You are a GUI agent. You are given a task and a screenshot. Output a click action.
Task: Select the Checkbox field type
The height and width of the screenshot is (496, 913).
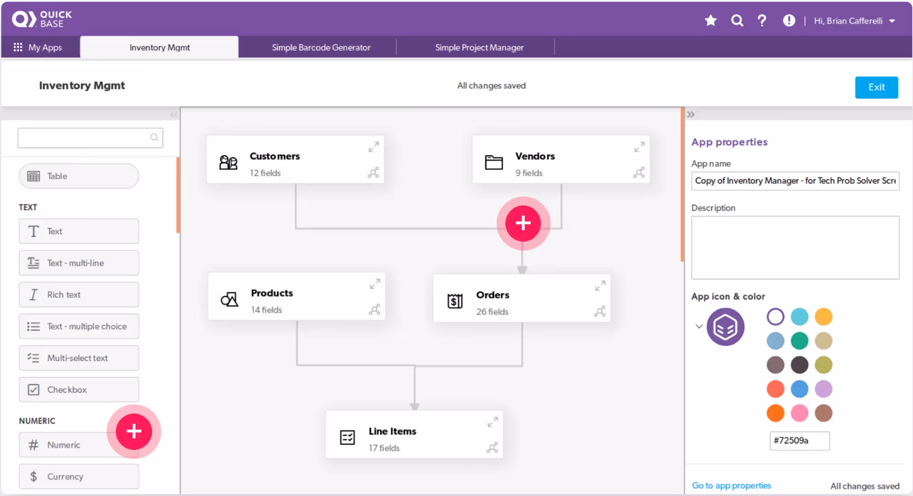pos(78,390)
